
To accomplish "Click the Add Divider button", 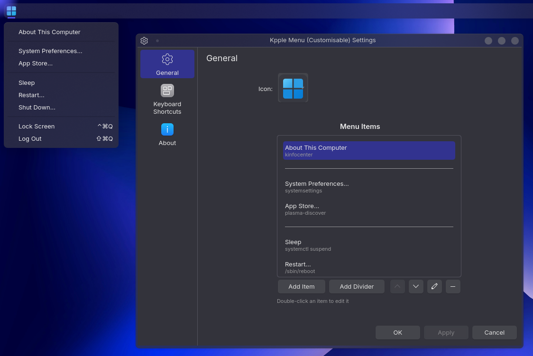I will click(x=357, y=287).
